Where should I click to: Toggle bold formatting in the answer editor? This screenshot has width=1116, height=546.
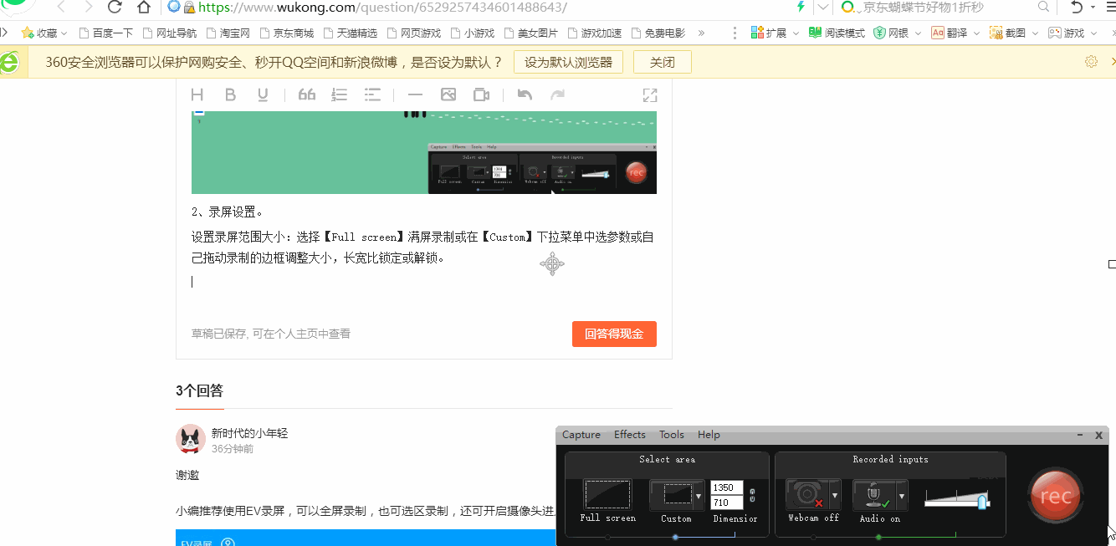tap(230, 94)
